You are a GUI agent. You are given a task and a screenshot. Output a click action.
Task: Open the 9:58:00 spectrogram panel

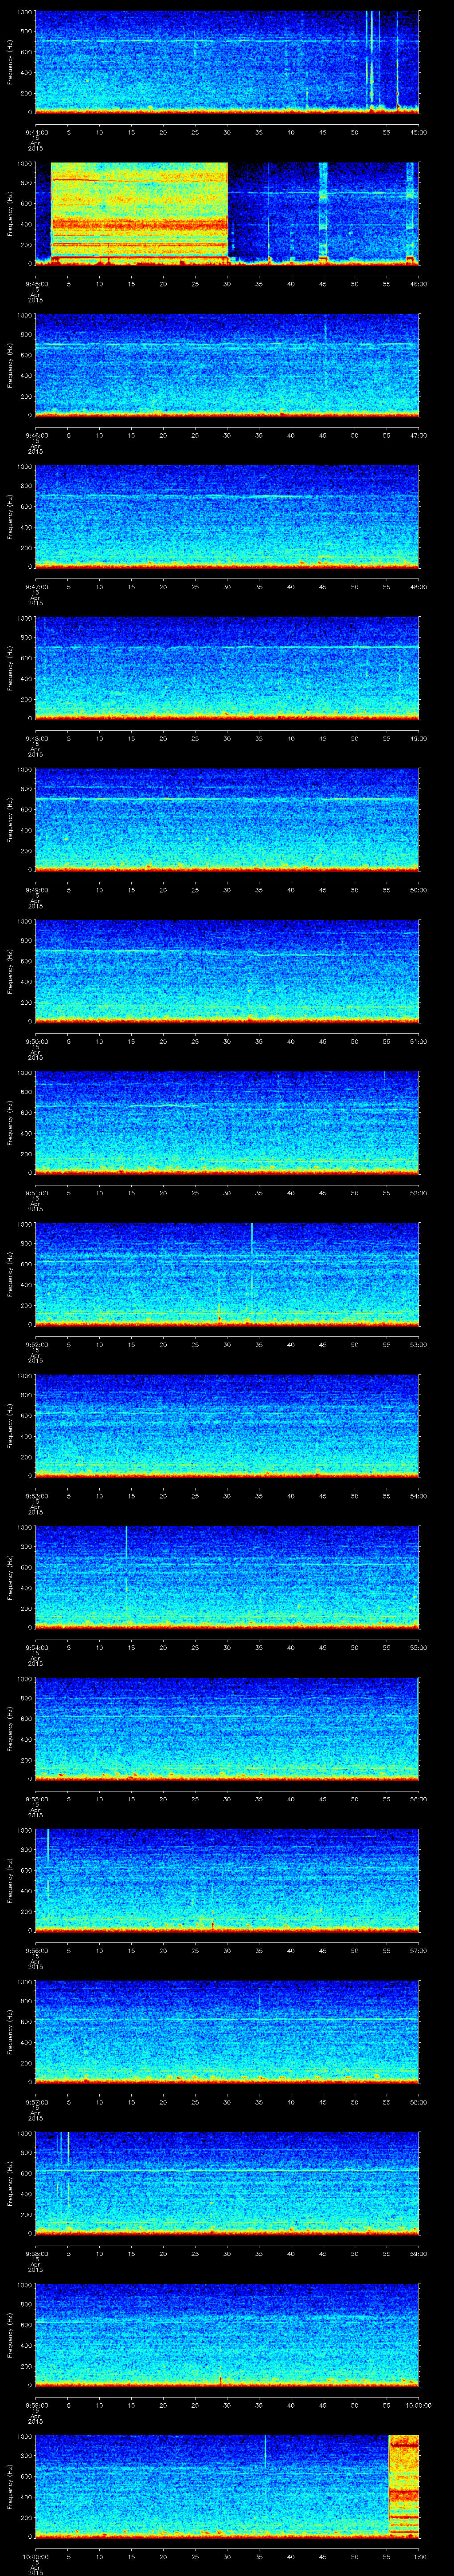pos(227,2183)
